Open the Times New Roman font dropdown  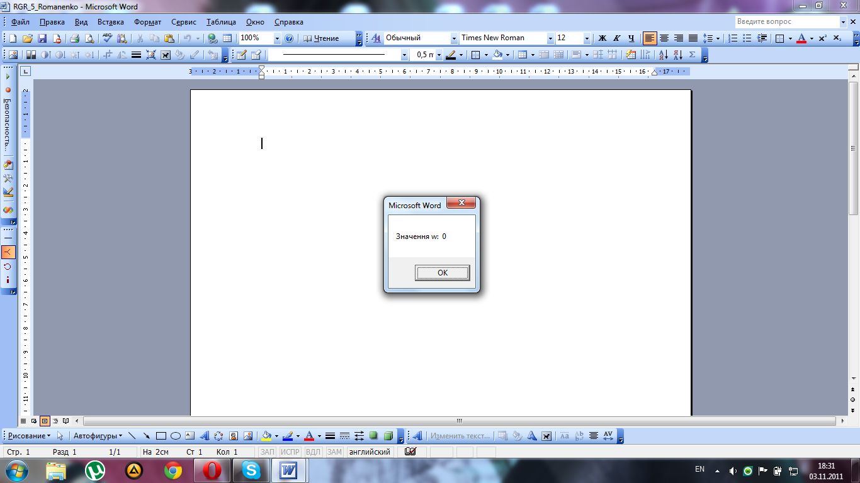point(550,38)
